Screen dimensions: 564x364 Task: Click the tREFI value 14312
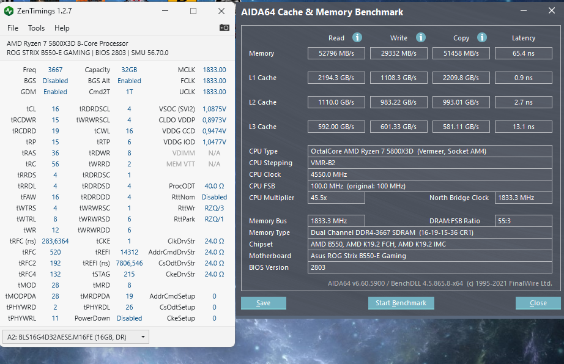[x=129, y=252]
